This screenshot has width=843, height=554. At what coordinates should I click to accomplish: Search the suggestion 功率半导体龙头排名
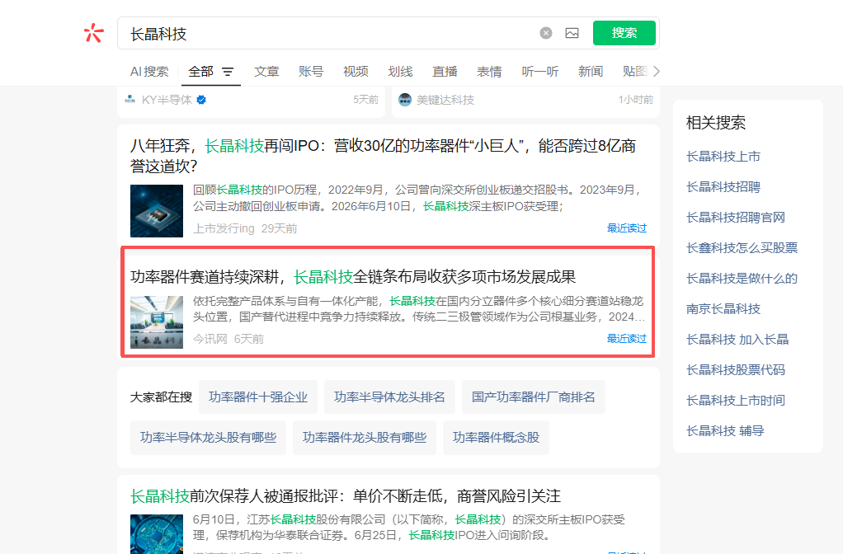coord(390,397)
